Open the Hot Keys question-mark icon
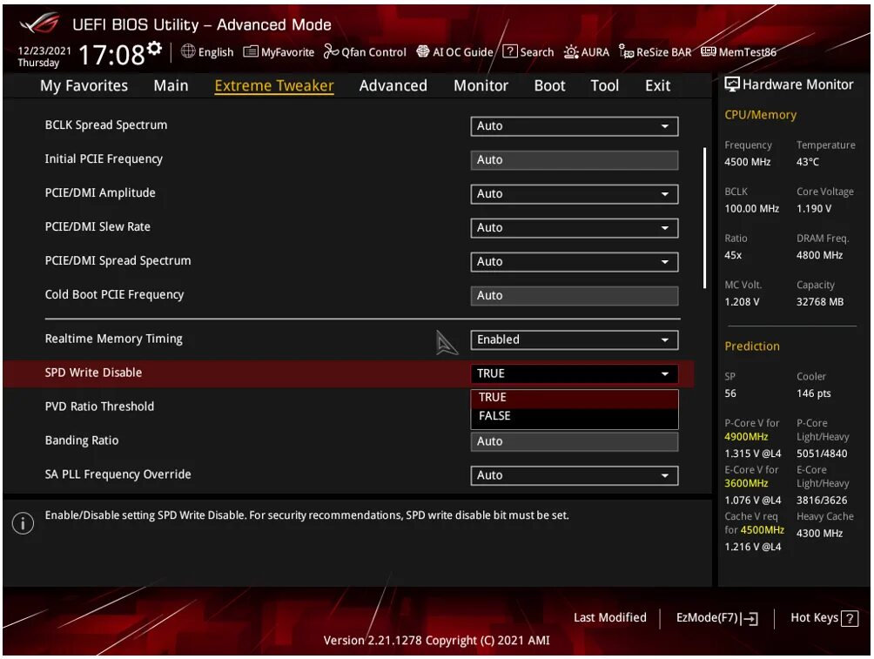The image size is (874, 659). click(850, 618)
